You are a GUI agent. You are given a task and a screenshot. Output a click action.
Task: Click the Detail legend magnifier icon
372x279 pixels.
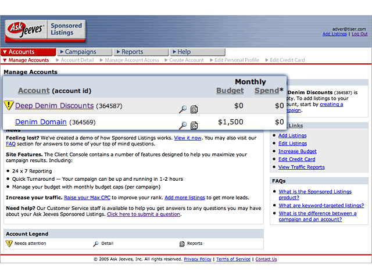click(x=96, y=244)
